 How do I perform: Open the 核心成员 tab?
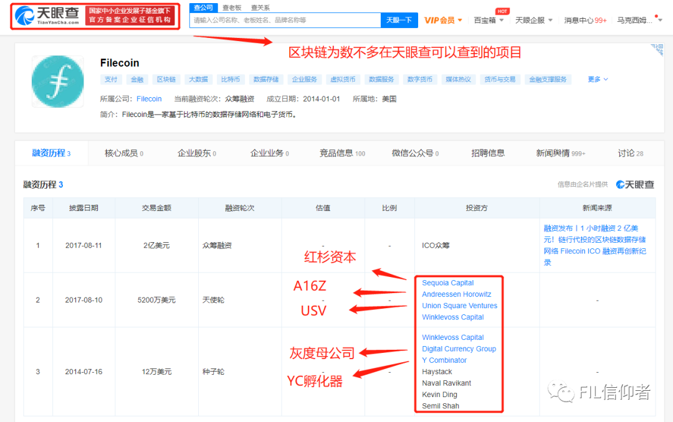click(120, 152)
